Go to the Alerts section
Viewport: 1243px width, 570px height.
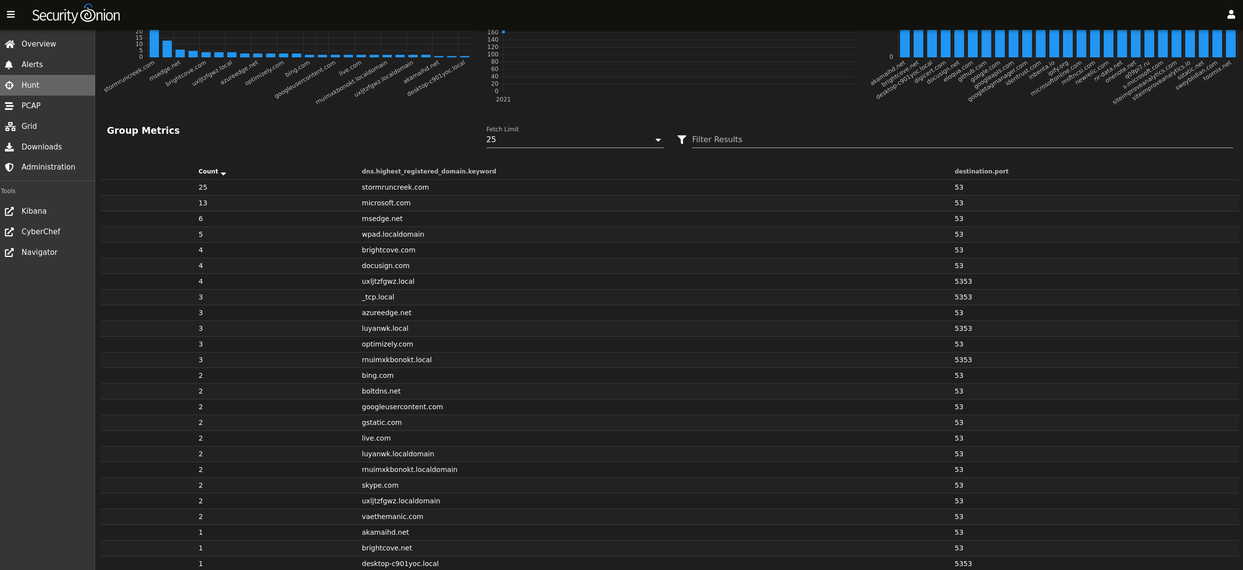(48, 65)
